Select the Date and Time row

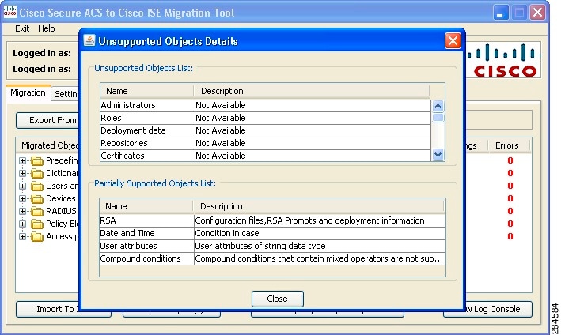click(272, 233)
